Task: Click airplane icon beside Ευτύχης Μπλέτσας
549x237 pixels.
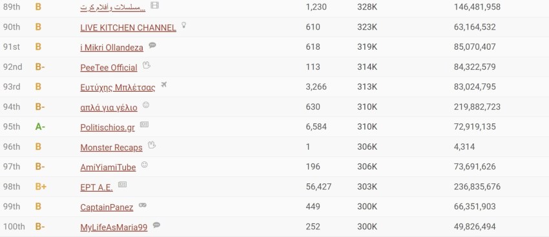Action: (x=164, y=85)
